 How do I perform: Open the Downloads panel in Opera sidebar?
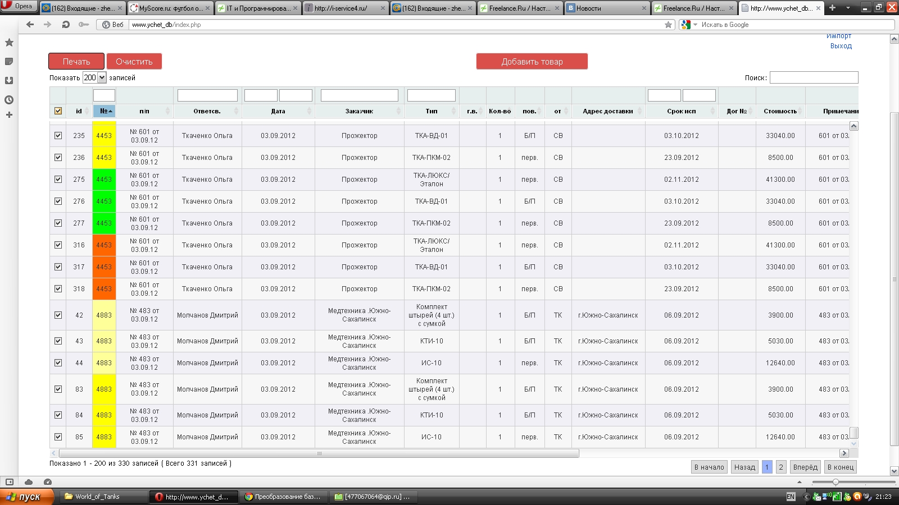coord(9,81)
